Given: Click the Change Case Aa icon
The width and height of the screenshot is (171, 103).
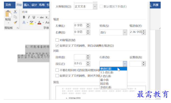Looking at the screenshot, I should 47,22.
